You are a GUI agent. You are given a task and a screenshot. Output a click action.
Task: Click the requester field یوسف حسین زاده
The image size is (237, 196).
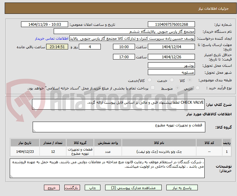tap(132, 38)
